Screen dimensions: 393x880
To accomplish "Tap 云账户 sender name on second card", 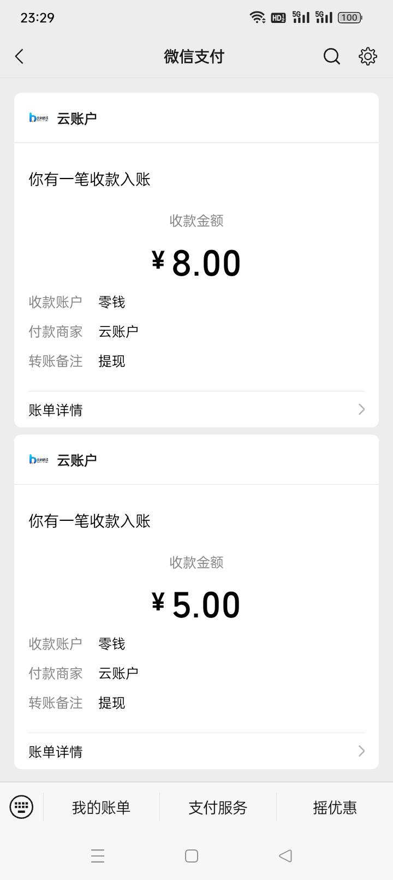I will [77, 460].
